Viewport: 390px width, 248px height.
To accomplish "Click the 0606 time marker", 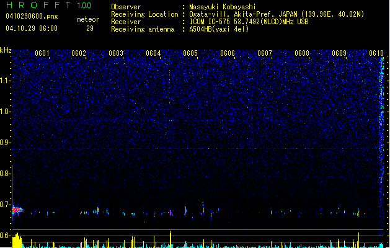I will click(228, 53).
